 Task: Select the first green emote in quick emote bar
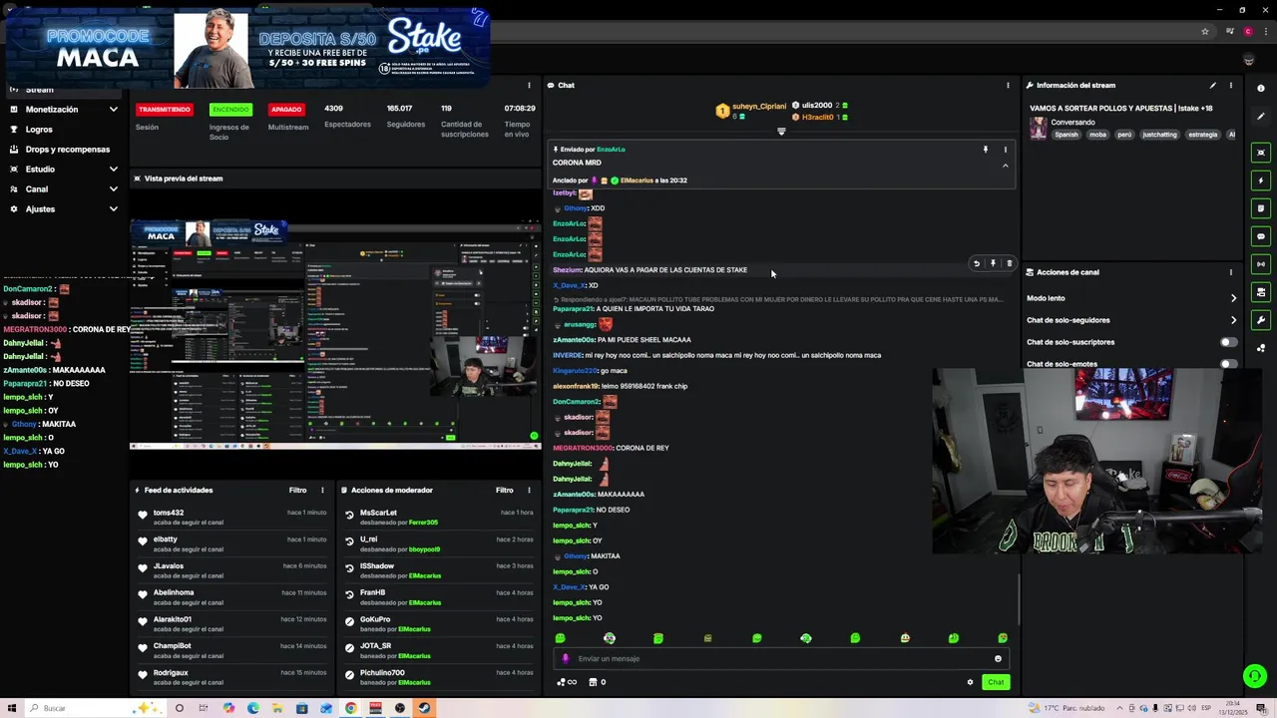560,638
